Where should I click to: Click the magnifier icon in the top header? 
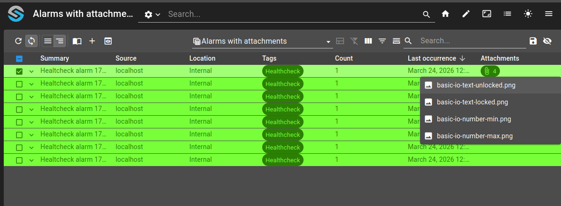(x=426, y=14)
